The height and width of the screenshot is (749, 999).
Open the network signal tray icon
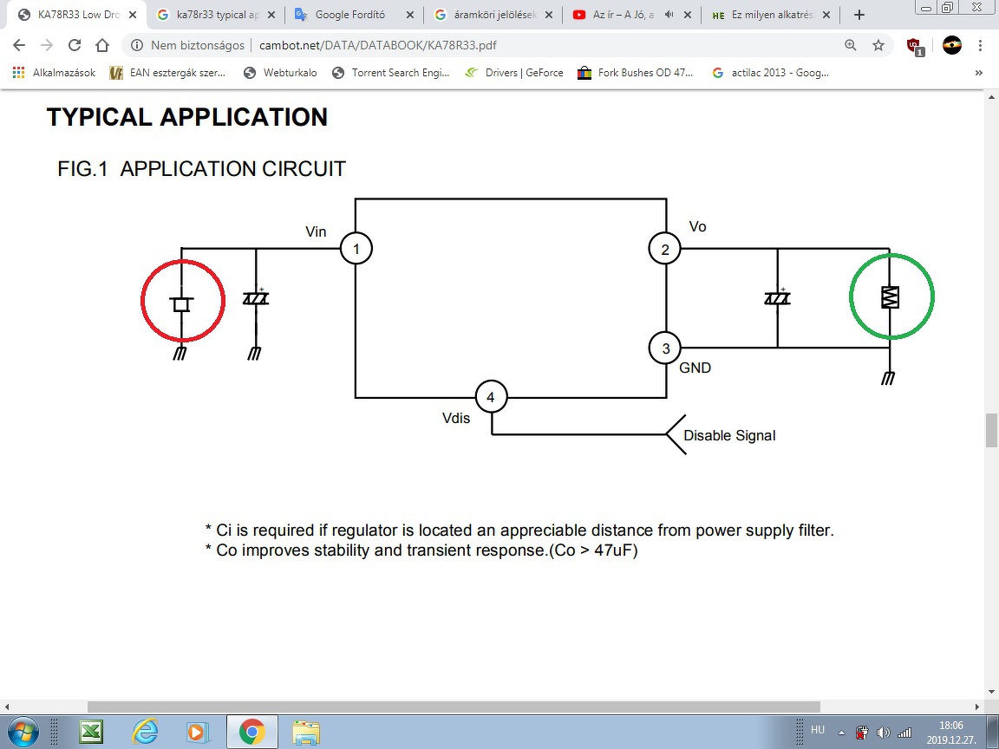(x=904, y=733)
